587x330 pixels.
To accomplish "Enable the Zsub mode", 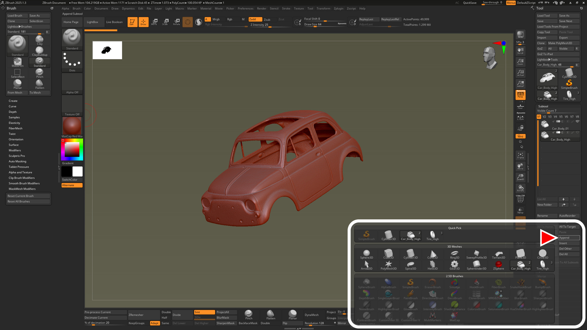I will pos(267,20).
